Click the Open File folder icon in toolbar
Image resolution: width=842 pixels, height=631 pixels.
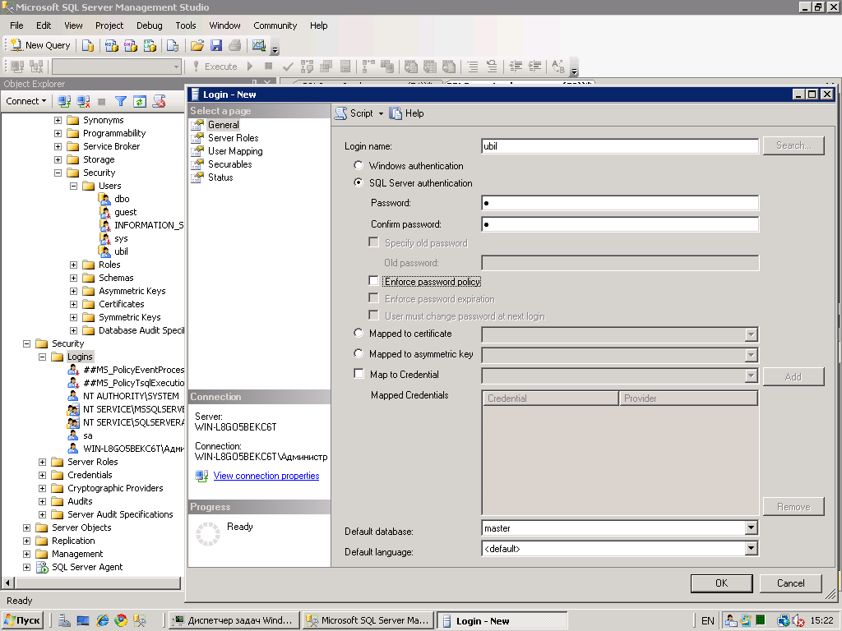pos(197,46)
